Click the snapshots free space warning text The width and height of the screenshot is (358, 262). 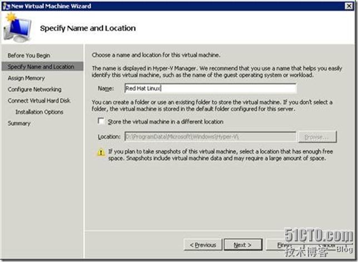click(x=220, y=155)
